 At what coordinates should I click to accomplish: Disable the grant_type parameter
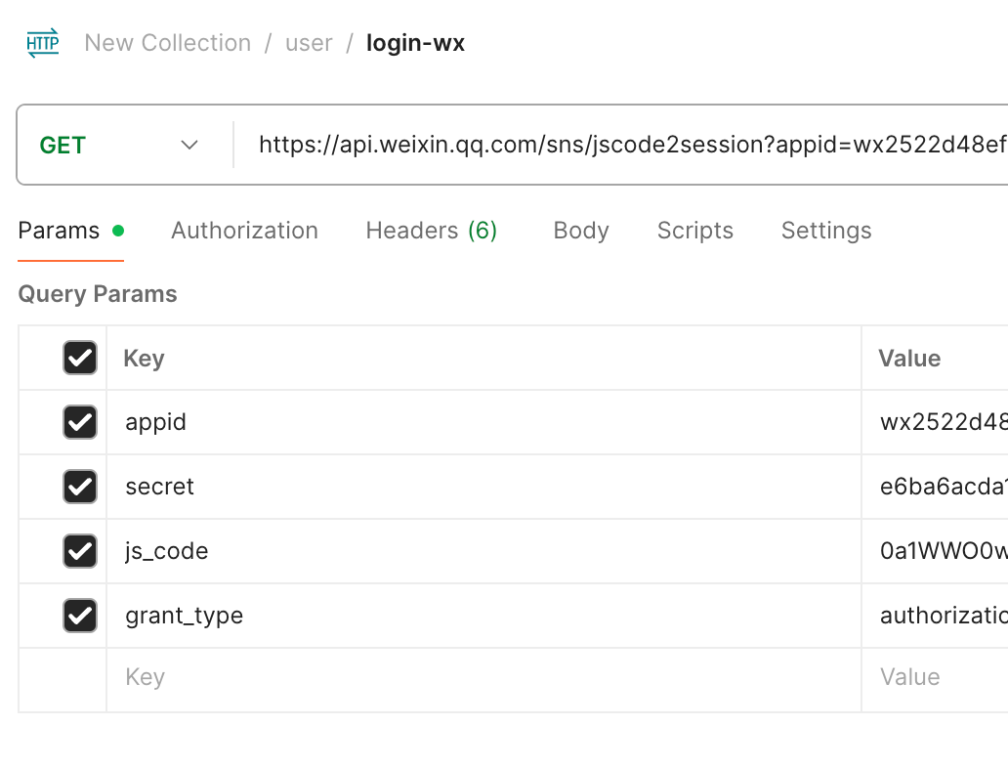(x=80, y=616)
